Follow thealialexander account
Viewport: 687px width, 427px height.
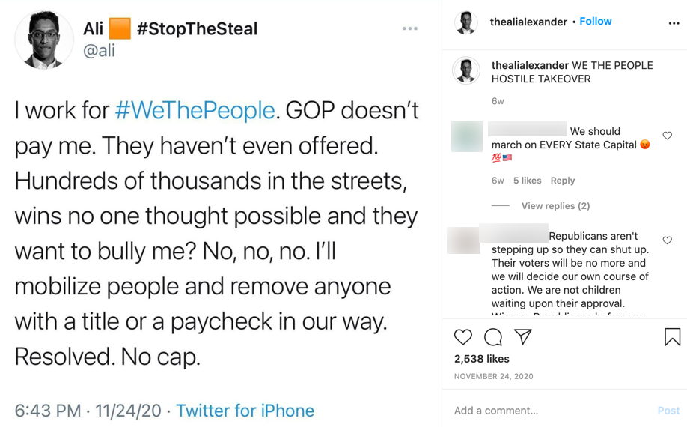[596, 22]
